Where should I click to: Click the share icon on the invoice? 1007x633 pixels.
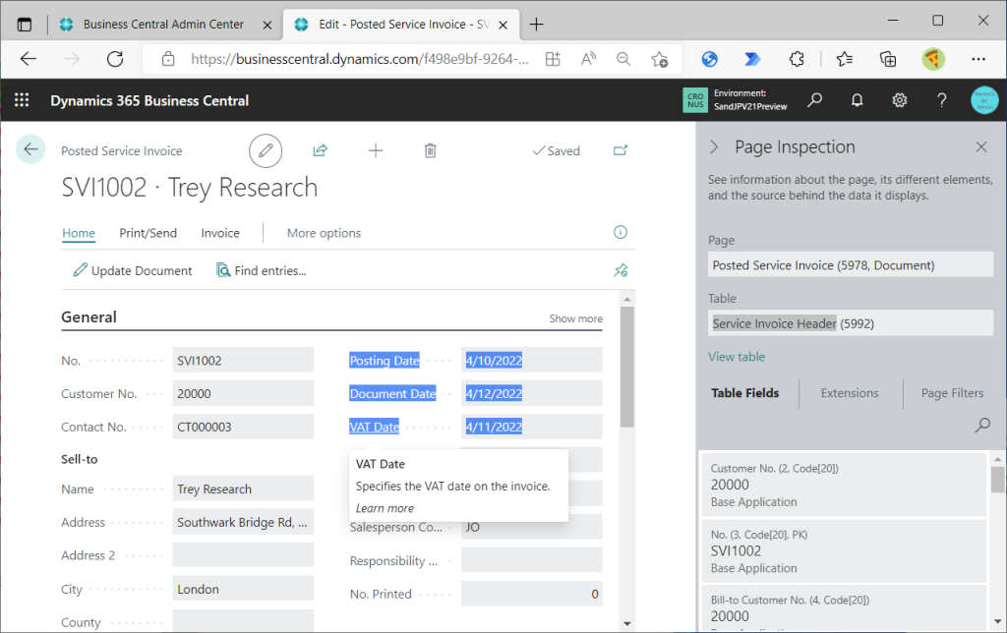point(320,150)
